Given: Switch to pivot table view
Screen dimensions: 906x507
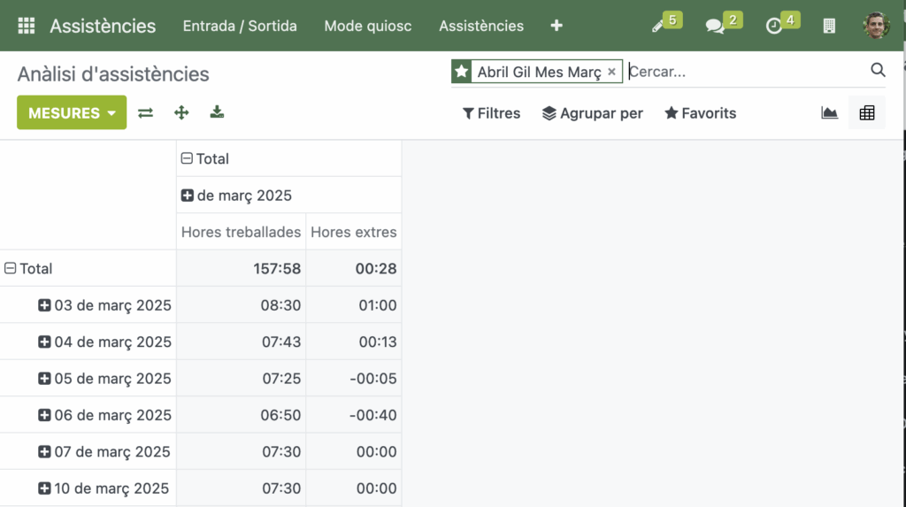Looking at the screenshot, I should [867, 112].
